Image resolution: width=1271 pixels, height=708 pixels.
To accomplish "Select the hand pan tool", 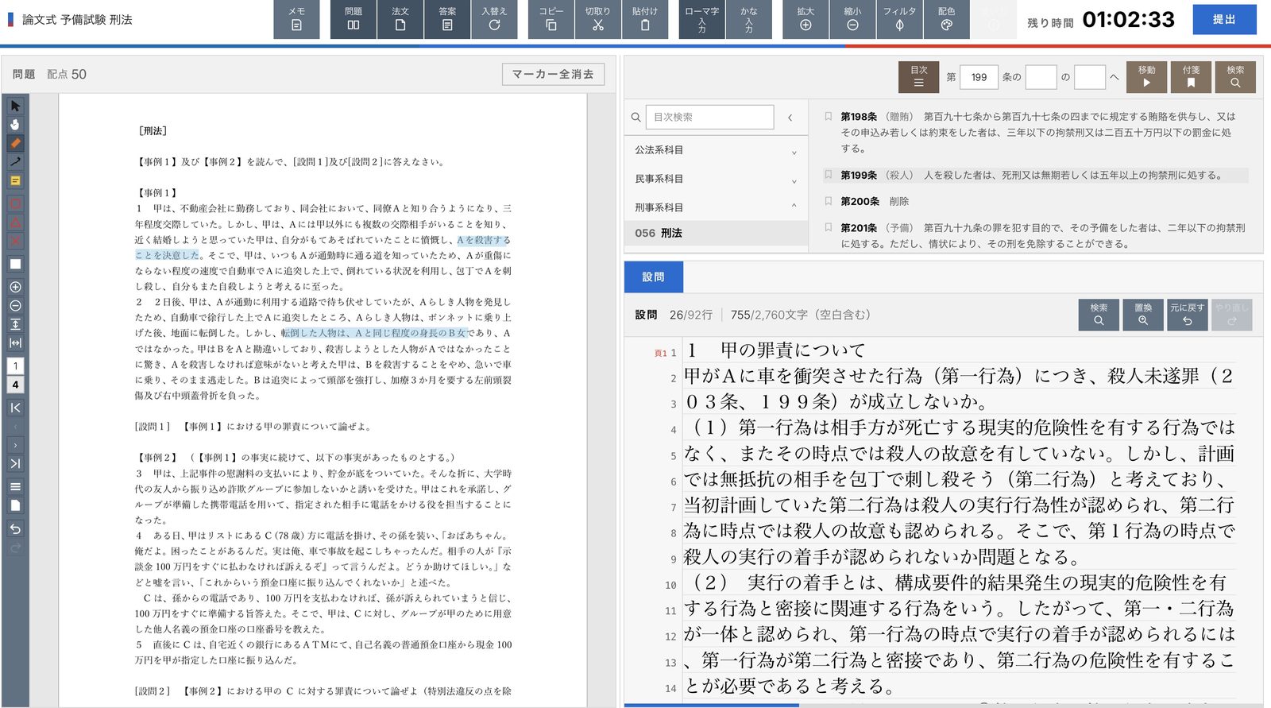I will pos(15,125).
